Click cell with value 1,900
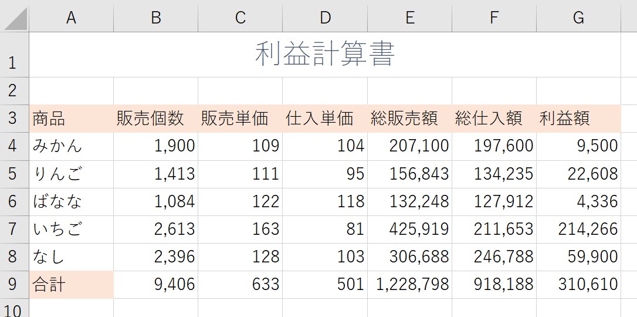This screenshot has height=317, width=637. coord(156,146)
